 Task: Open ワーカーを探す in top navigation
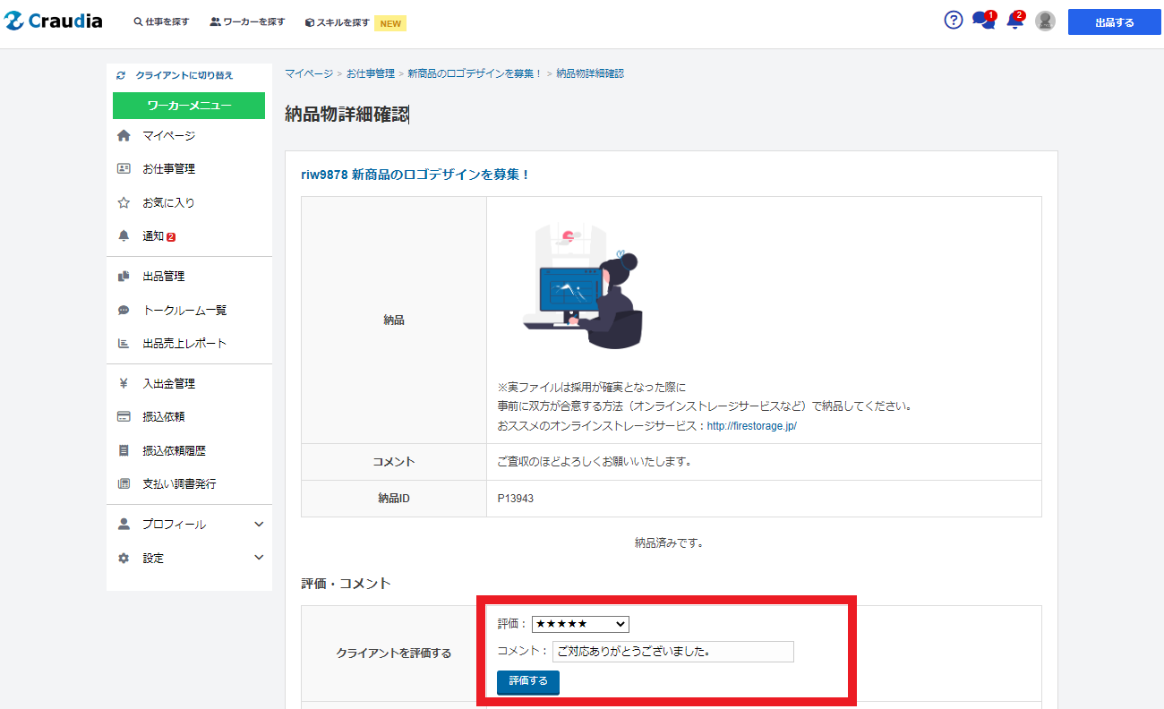click(248, 22)
